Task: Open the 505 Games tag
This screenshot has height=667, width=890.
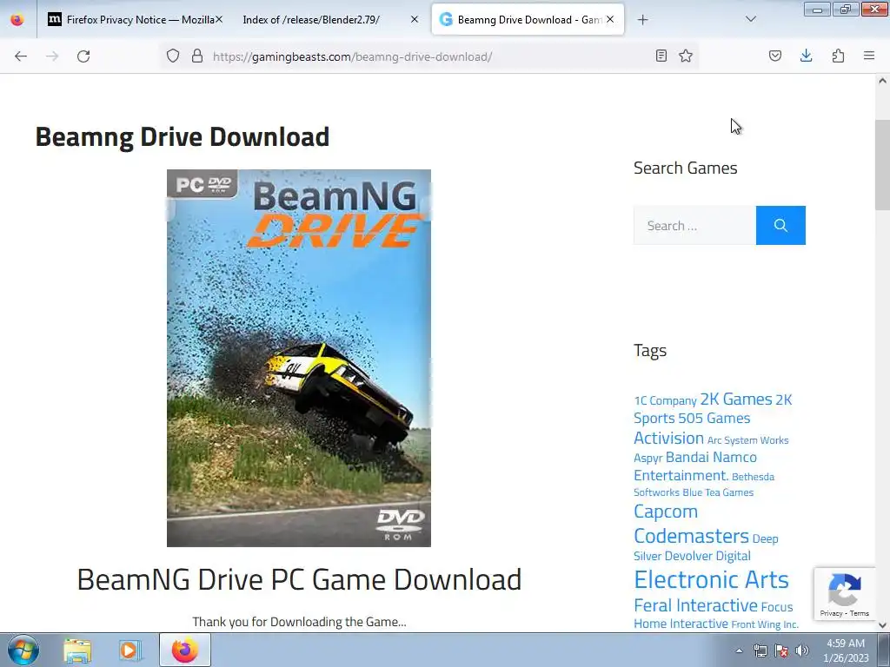Action: tap(714, 418)
